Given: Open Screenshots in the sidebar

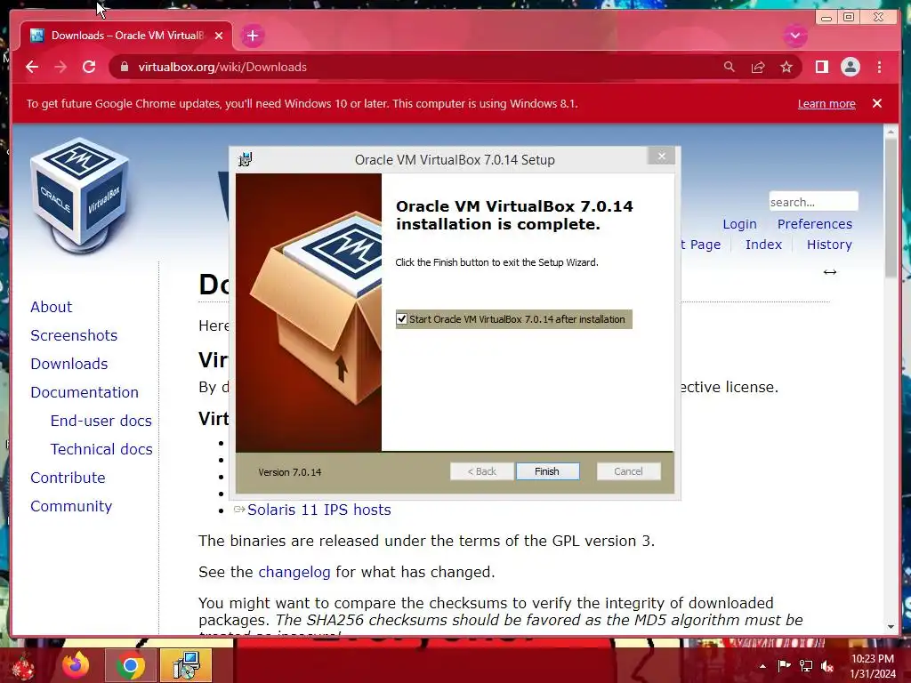Looking at the screenshot, I should pyautogui.click(x=74, y=335).
